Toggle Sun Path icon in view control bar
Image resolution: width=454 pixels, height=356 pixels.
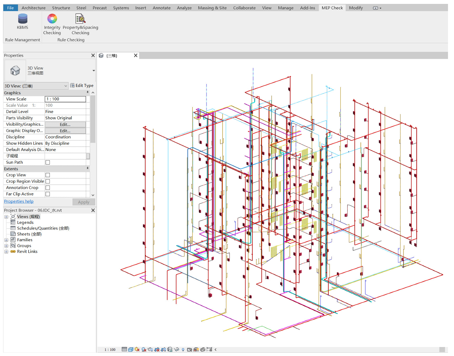click(x=137, y=349)
